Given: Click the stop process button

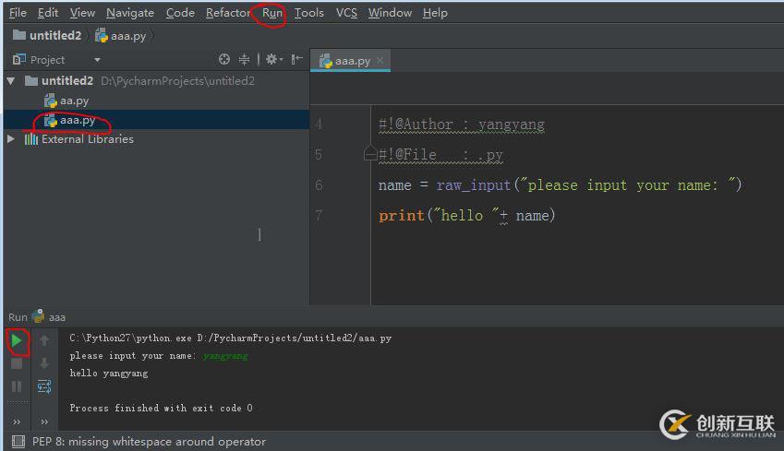Looking at the screenshot, I should 17,363.
